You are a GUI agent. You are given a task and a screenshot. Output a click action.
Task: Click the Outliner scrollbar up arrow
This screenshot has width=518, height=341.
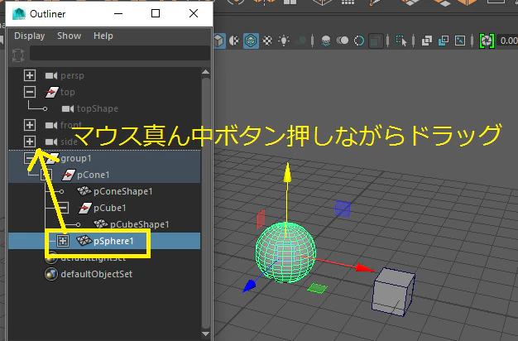205,72
